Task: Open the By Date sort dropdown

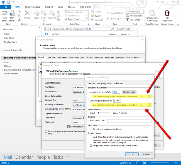Action: click(x=113, y=34)
